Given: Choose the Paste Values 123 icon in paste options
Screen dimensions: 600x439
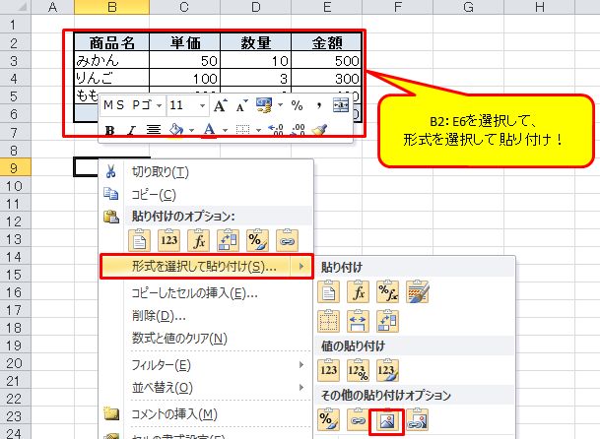Looking at the screenshot, I should point(168,240).
